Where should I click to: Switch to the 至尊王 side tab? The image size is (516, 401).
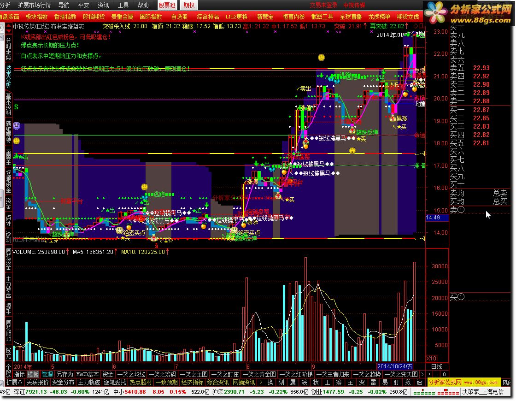pyautogui.click(x=8, y=156)
